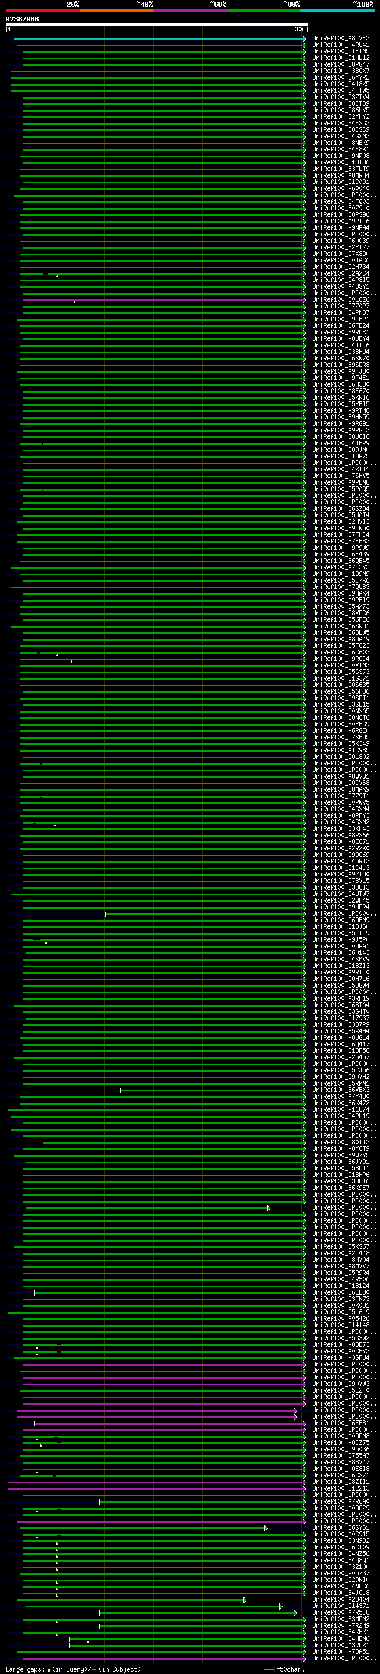This screenshot has width=380, height=1674.
Task: Select the UniRef100_B7FHC4 label
Action: pyautogui.click(x=340, y=535)
